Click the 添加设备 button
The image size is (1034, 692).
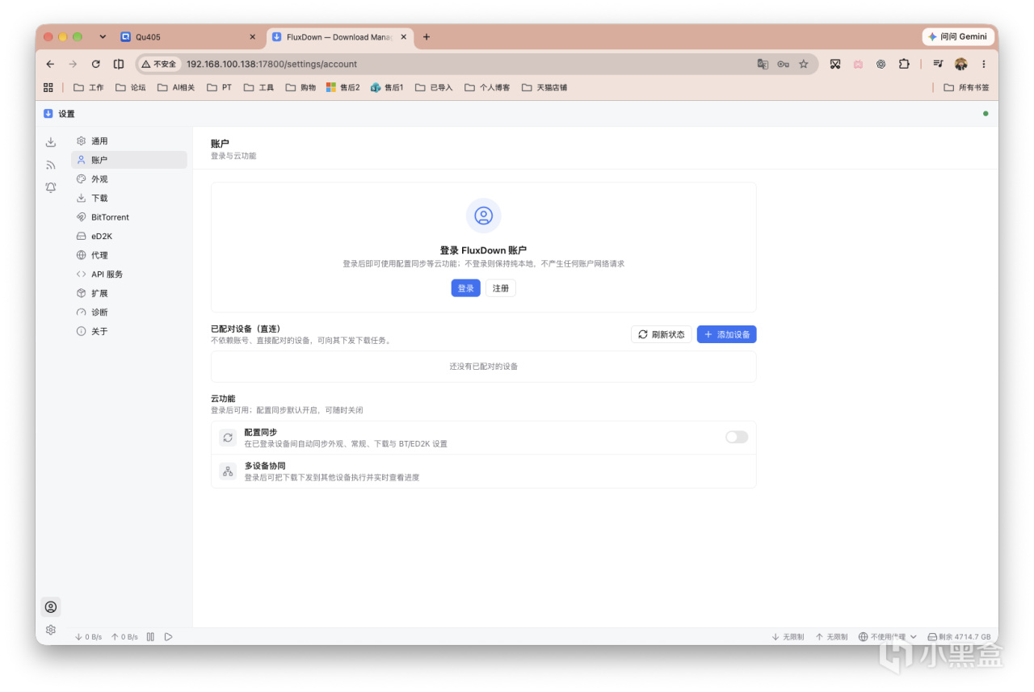click(727, 334)
